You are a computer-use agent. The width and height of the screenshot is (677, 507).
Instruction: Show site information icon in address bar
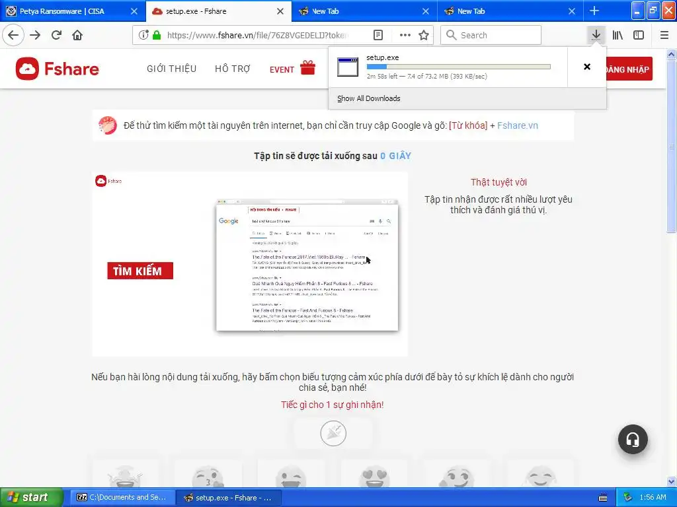(x=143, y=35)
